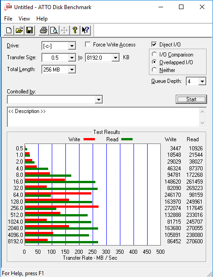Expand the Drive dropdown showing [-c-]
This screenshot has height=277, width=213.
[x=72, y=46]
